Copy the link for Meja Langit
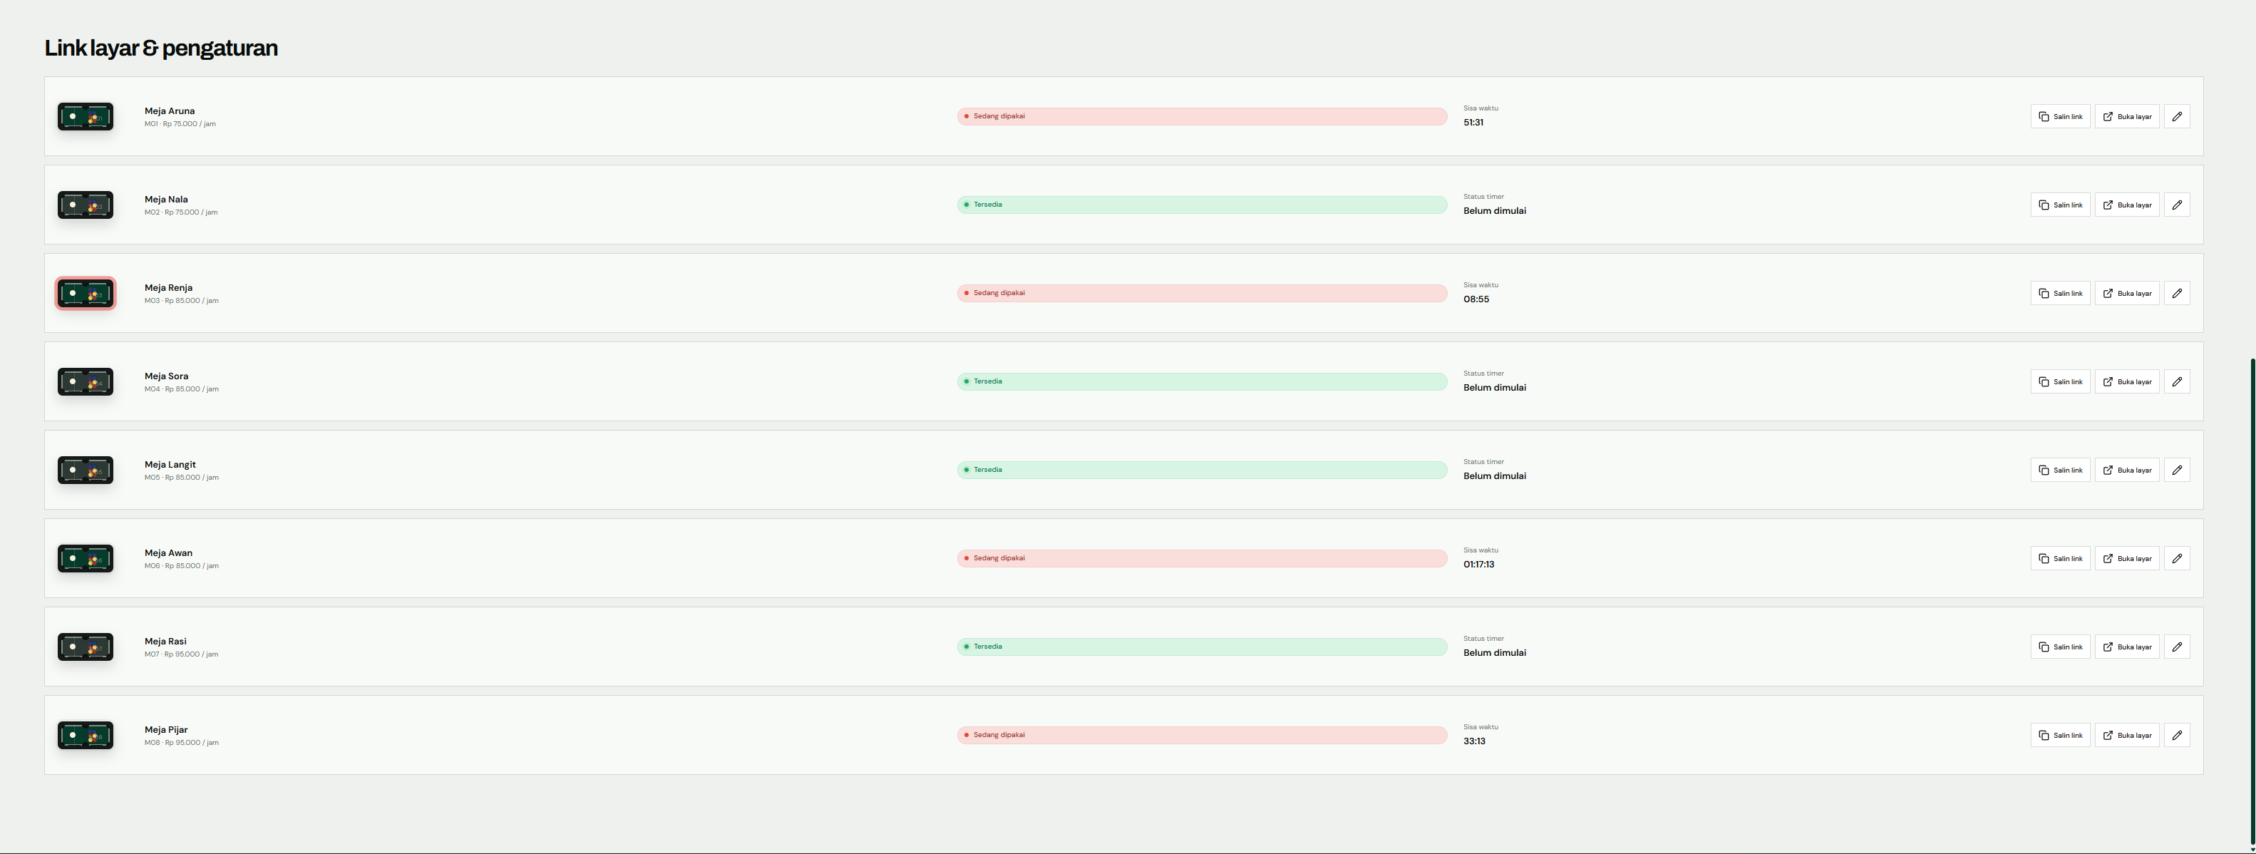This screenshot has width=2256, height=854. [x=2060, y=470]
